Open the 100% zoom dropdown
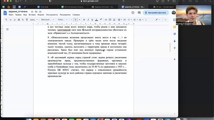 (33, 20)
